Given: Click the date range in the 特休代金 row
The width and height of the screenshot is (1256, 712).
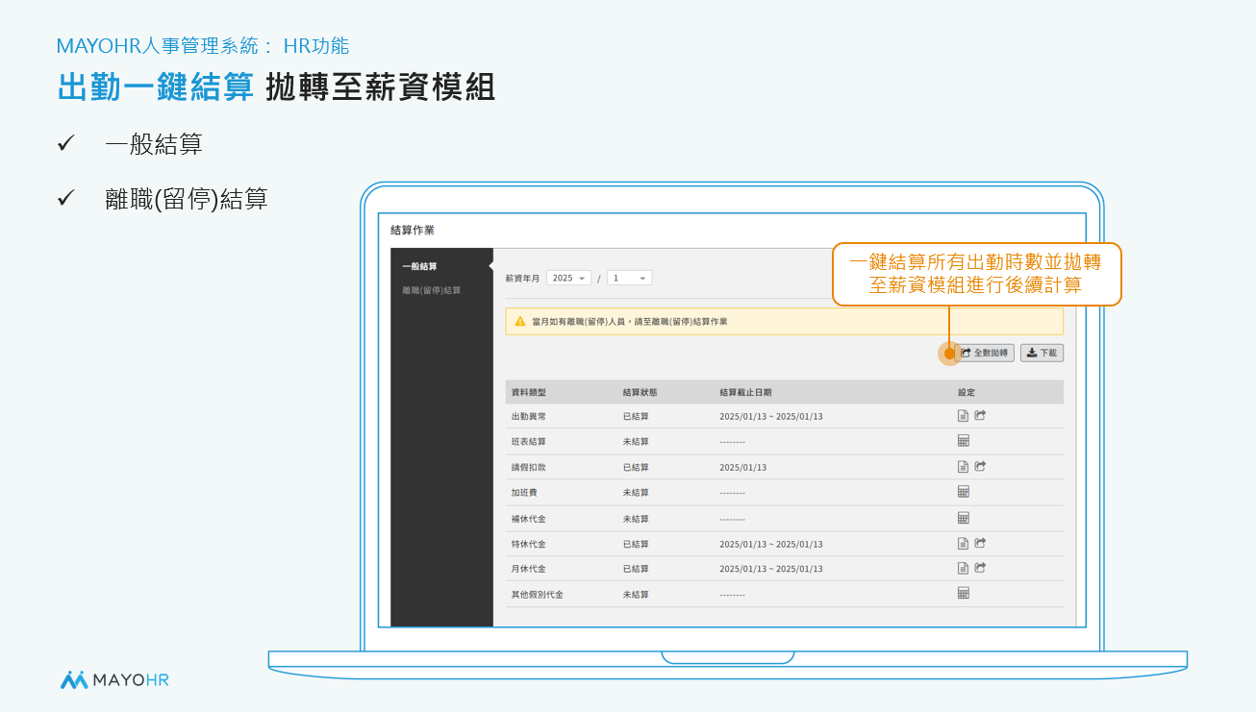Looking at the screenshot, I should coord(771,544).
